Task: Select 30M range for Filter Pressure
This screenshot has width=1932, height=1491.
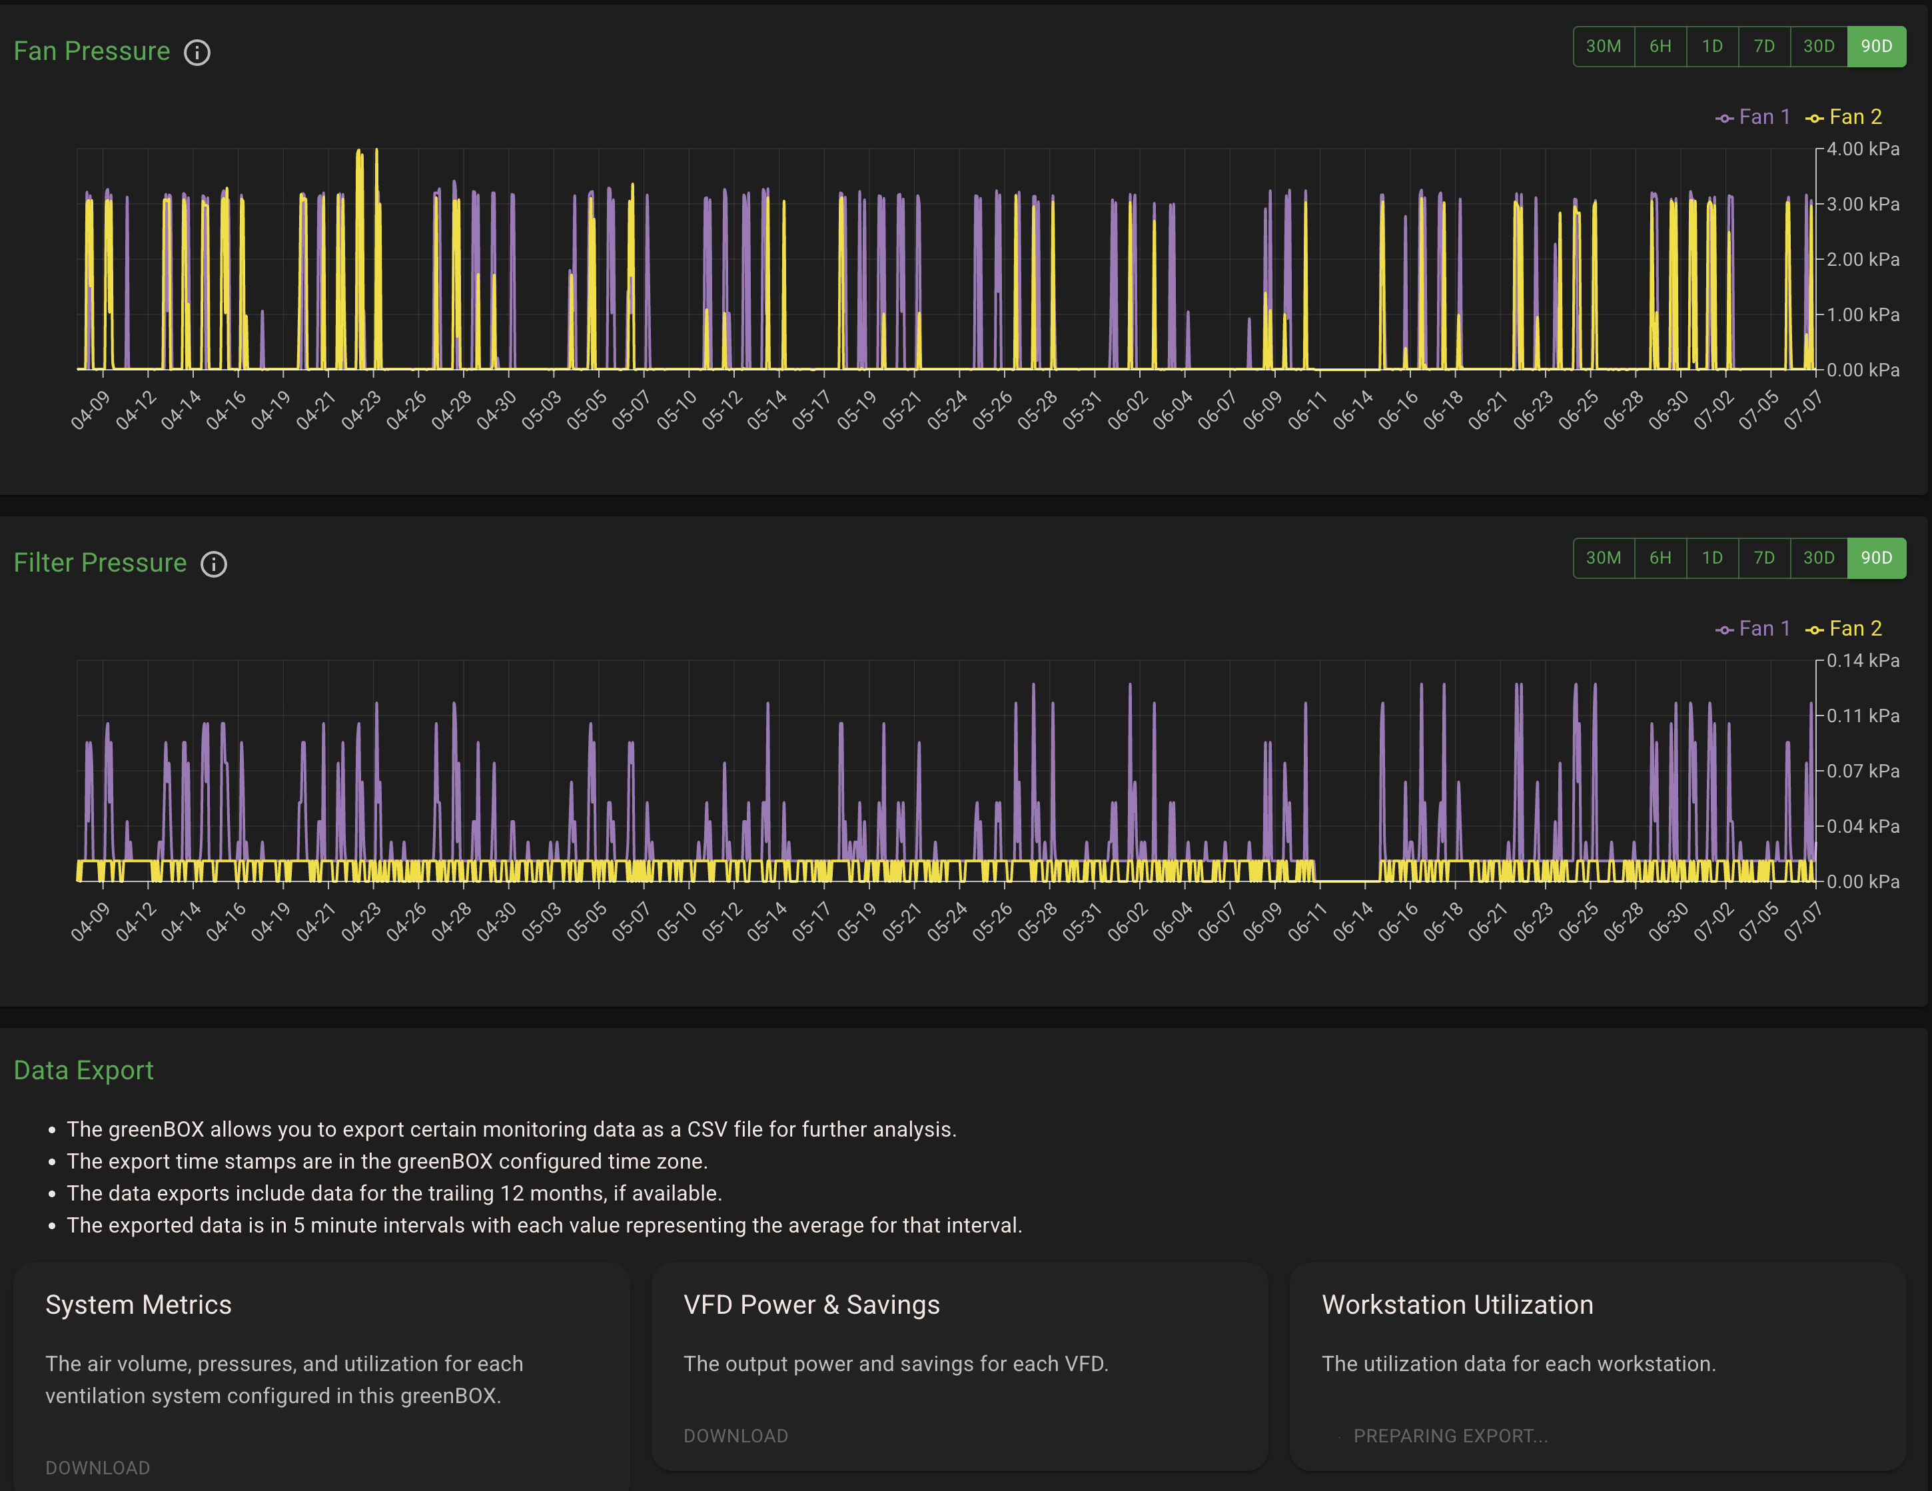Action: coord(1603,558)
